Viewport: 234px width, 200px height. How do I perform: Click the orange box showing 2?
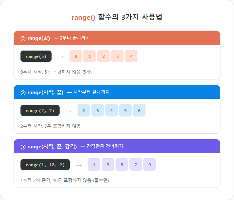103,56
